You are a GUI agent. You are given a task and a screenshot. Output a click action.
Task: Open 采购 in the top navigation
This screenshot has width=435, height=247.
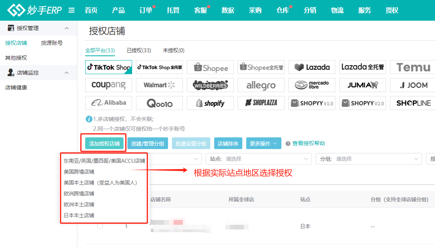click(x=255, y=10)
